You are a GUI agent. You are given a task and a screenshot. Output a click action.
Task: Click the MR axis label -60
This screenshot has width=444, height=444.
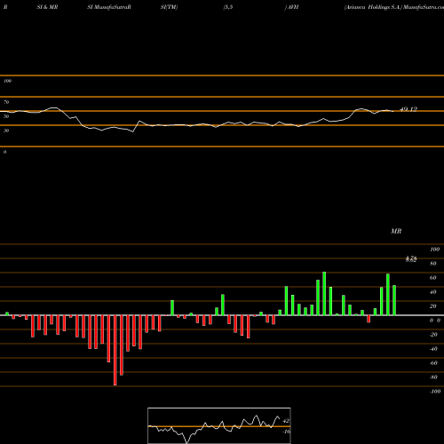(x=433, y=363)
